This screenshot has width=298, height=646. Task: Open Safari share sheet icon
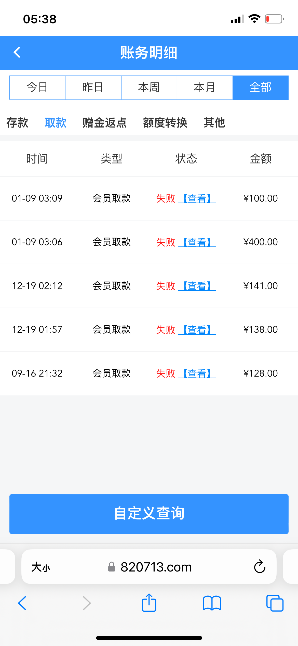(149, 603)
